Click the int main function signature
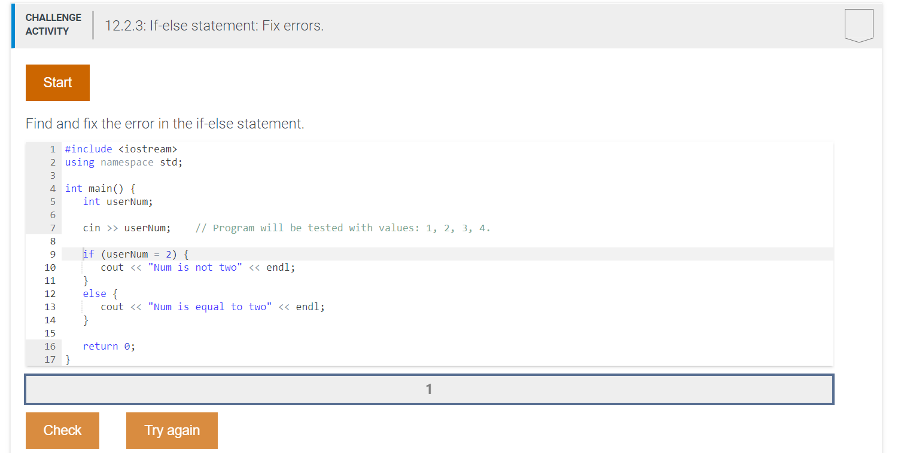The image size is (898, 453). [99, 188]
